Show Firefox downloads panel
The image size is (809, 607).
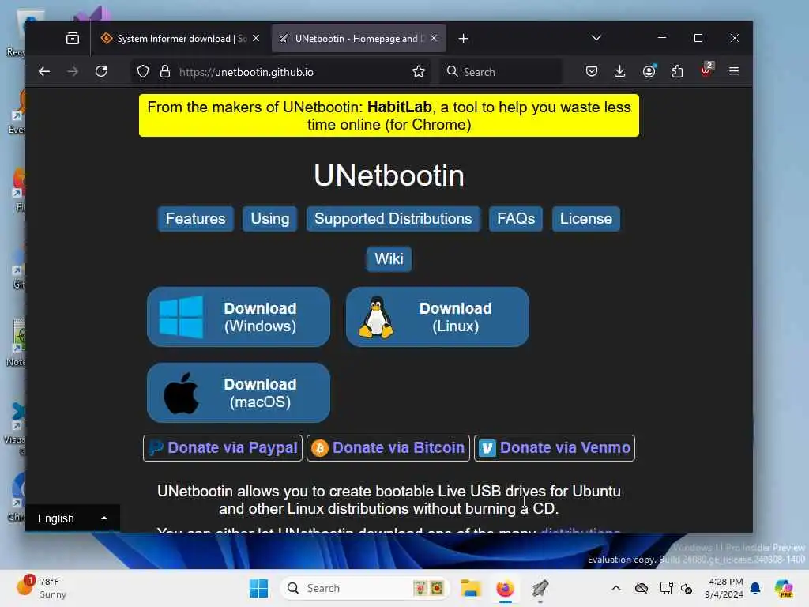pos(619,71)
